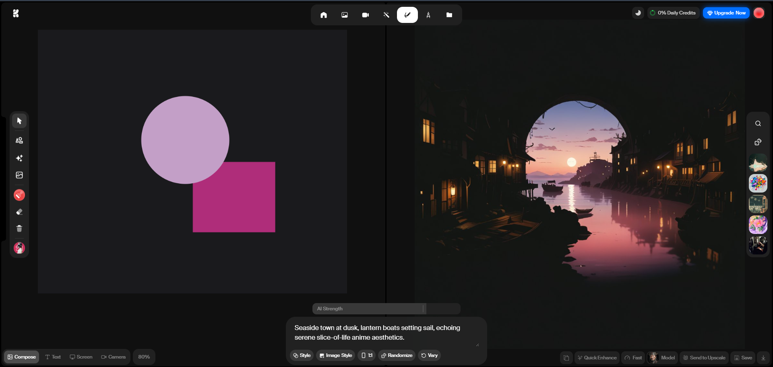Select the Eraser tool
This screenshot has height=367, width=773.
click(19, 212)
